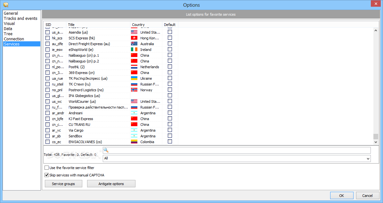Click the Australia flag for Direct Freight Express
This screenshot has width=383, height=203.
(134, 44)
